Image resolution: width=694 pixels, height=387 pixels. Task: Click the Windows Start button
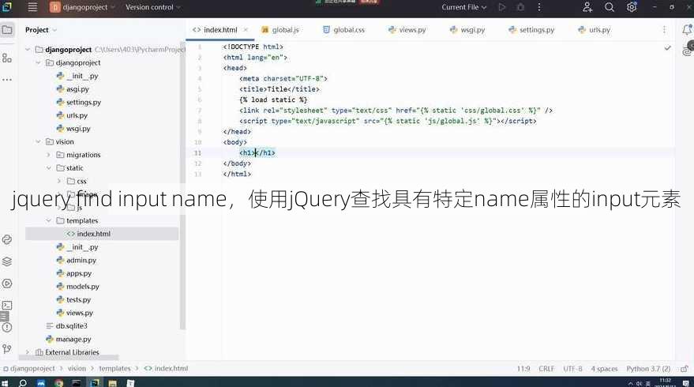(5, 383)
